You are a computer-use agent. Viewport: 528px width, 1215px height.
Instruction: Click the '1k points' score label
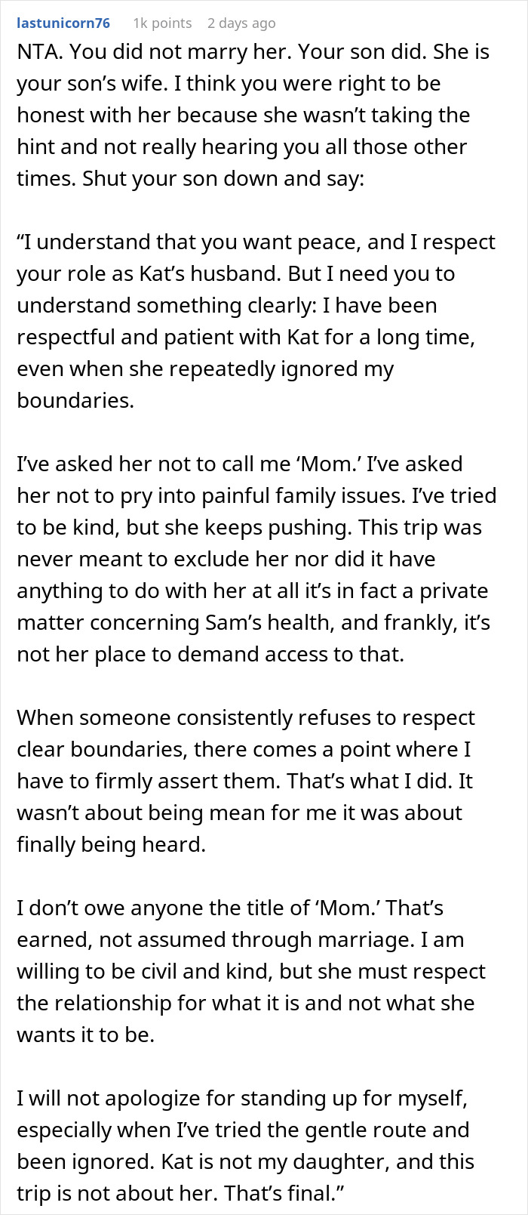coord(162,23)
